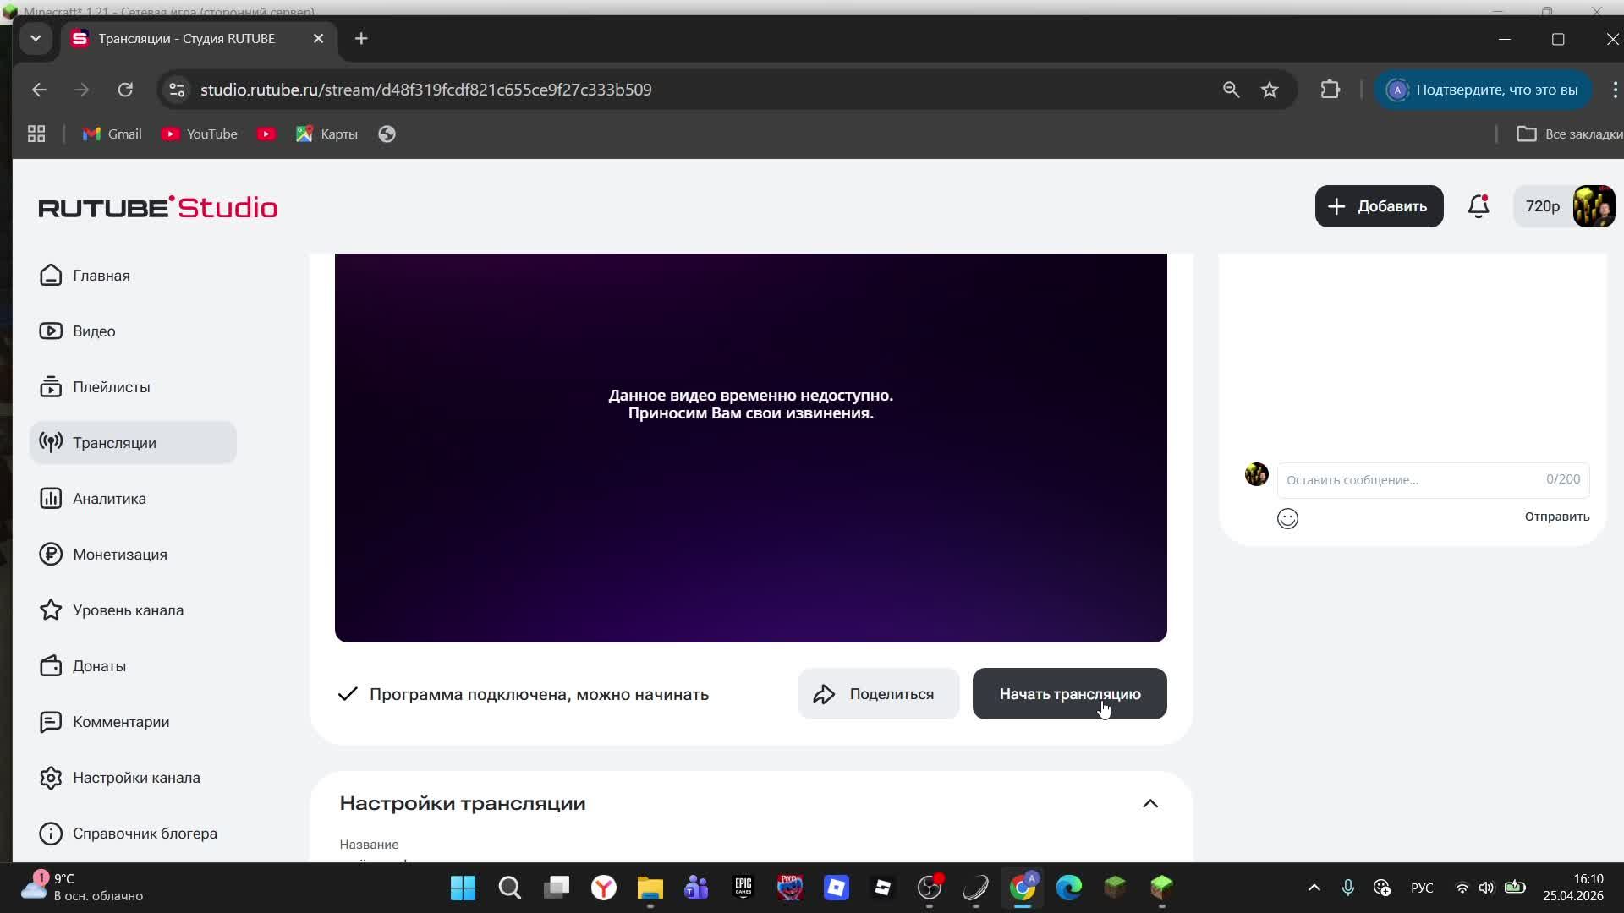Open the emoji picker in the chat
Screen dimensions: 1624x913
(1287, 518)
